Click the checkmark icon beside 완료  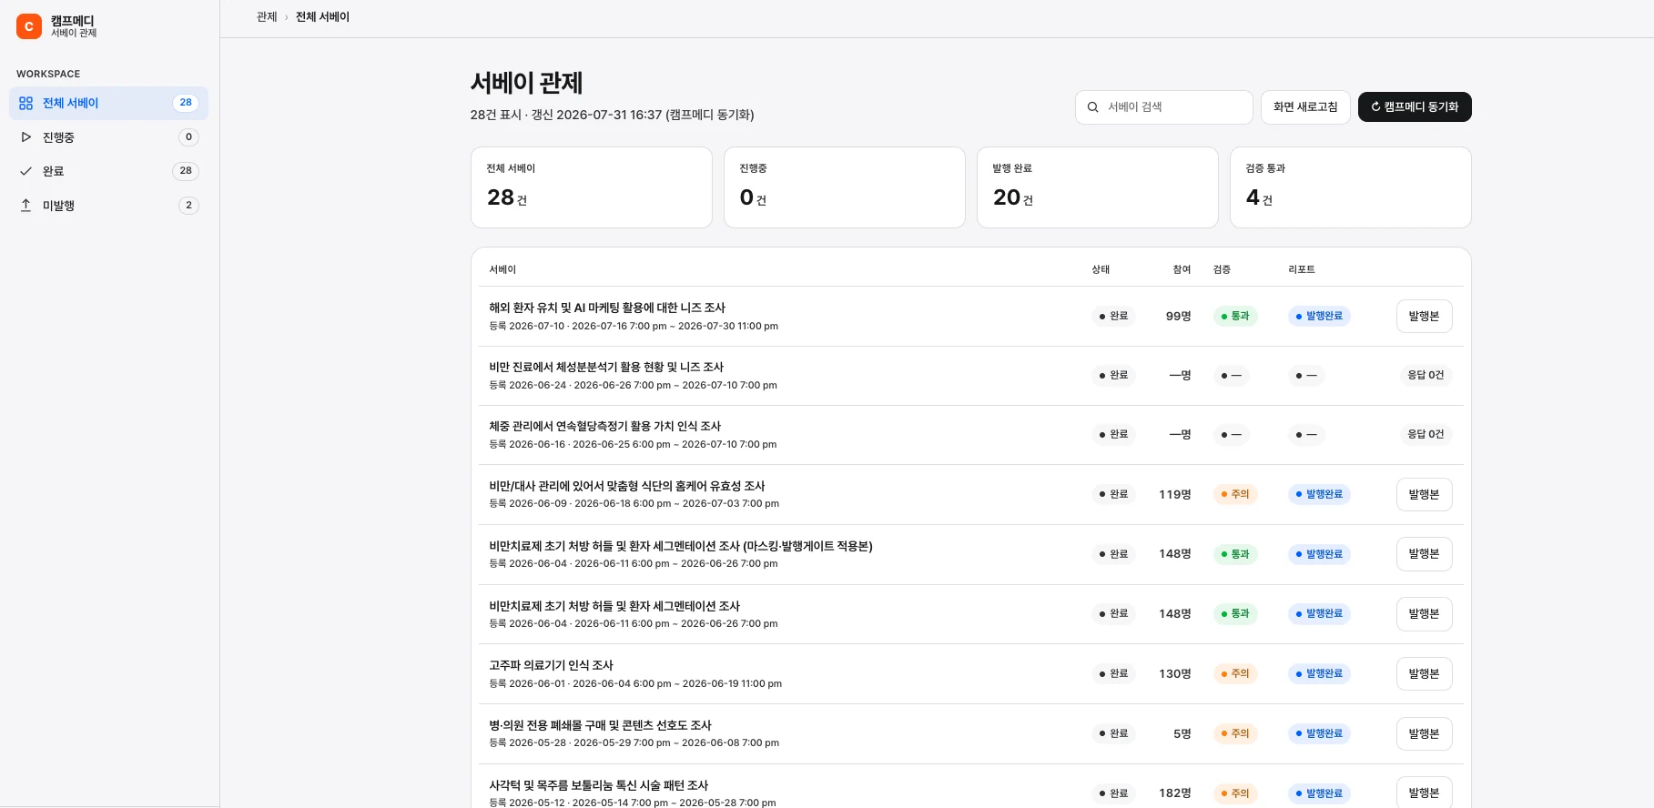[x=25, y=171]
